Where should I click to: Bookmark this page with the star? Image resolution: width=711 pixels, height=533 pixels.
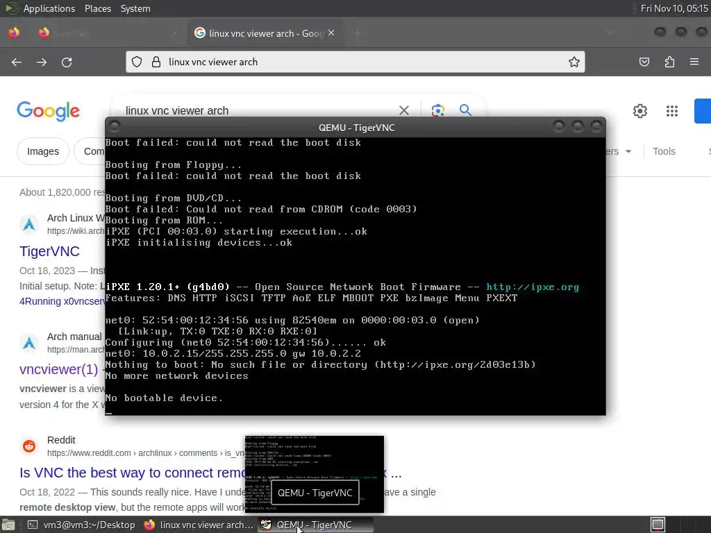[x=574, y=62]
